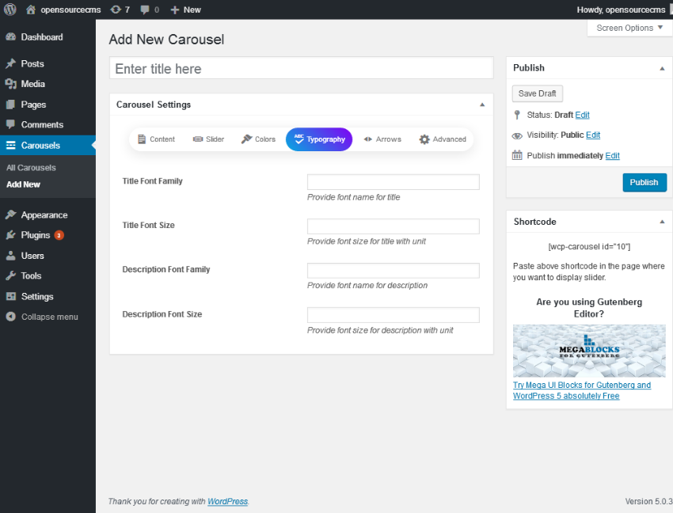The height and width of the screenshot is (513, 673).
Task: Collapse the Carousel Settings panel
Action: tap(482, 104)
